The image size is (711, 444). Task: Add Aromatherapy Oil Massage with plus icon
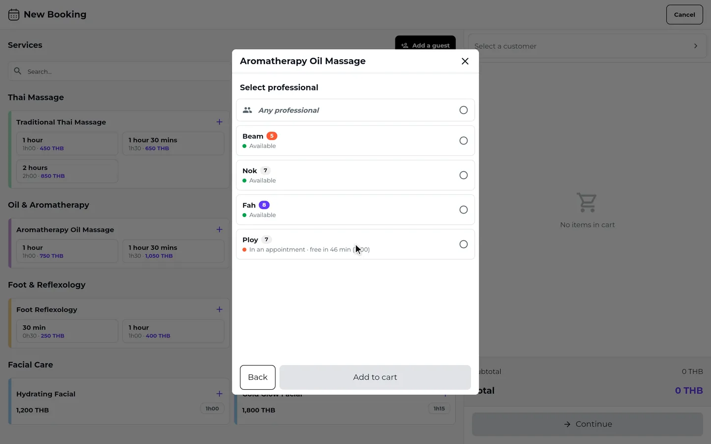[x=220, y=229]
